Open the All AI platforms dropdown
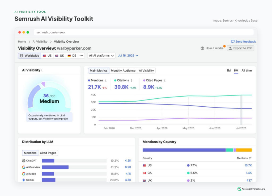Viewport: 272px width, 196px height. tap(101, 56)
